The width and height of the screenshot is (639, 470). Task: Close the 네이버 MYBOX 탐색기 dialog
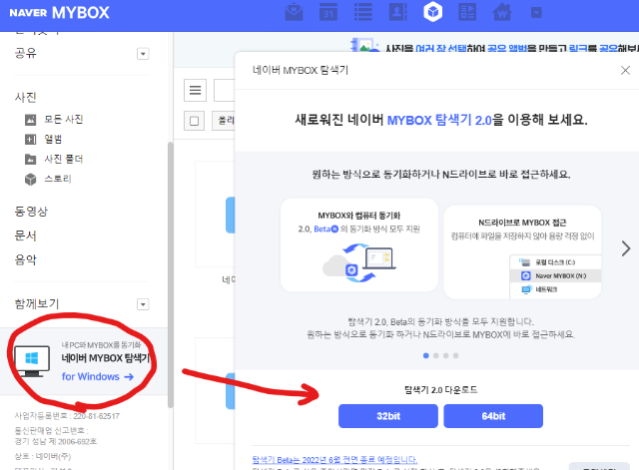(625, 70)
